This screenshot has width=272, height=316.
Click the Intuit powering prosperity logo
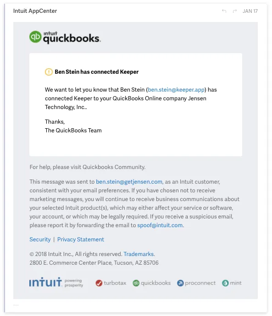[56, 282]
